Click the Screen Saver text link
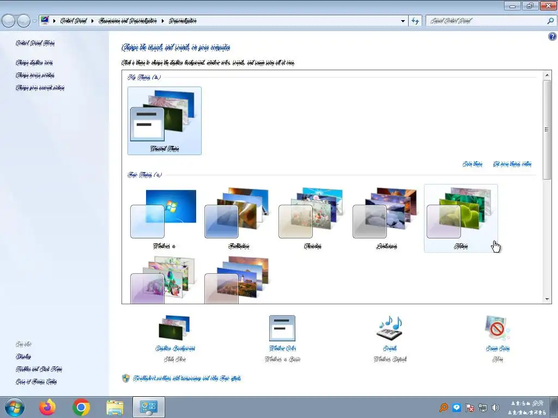 click(498, 348)
